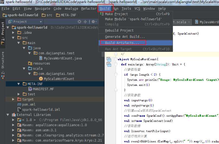Click Maven pom.xml 'm' icon

[19, 105]
